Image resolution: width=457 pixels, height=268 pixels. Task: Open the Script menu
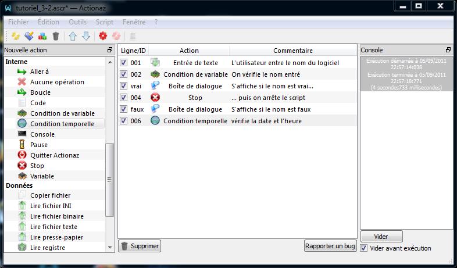tap(104, 22)
